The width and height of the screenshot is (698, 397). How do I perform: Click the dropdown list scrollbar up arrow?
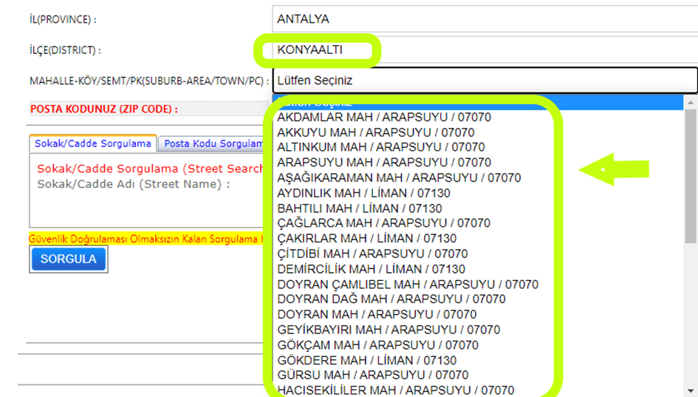[691, 102]
